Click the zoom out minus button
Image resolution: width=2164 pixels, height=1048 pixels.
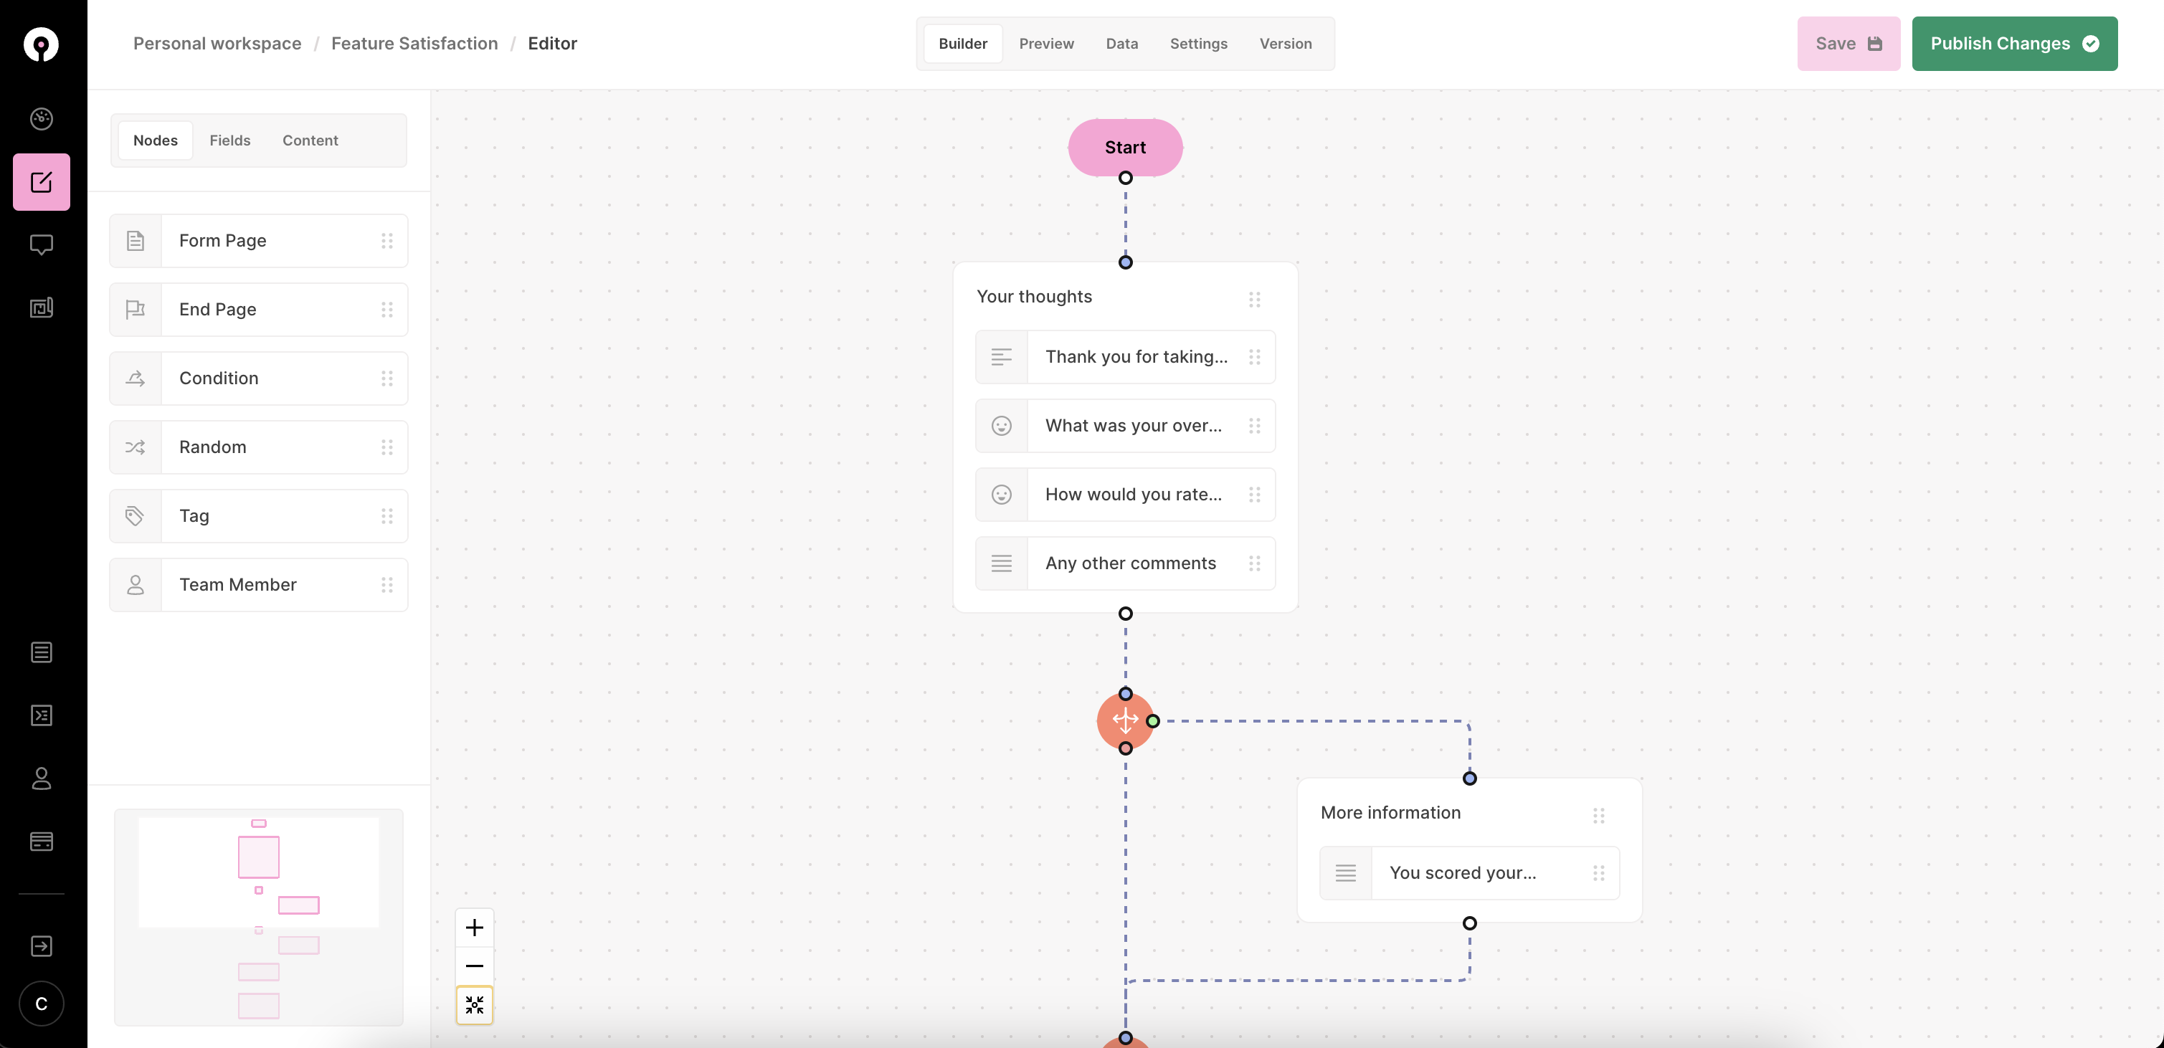point(475,966)
